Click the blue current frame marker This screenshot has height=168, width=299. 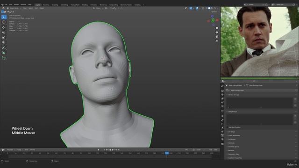pyautogui.click(x=167, y=153)
